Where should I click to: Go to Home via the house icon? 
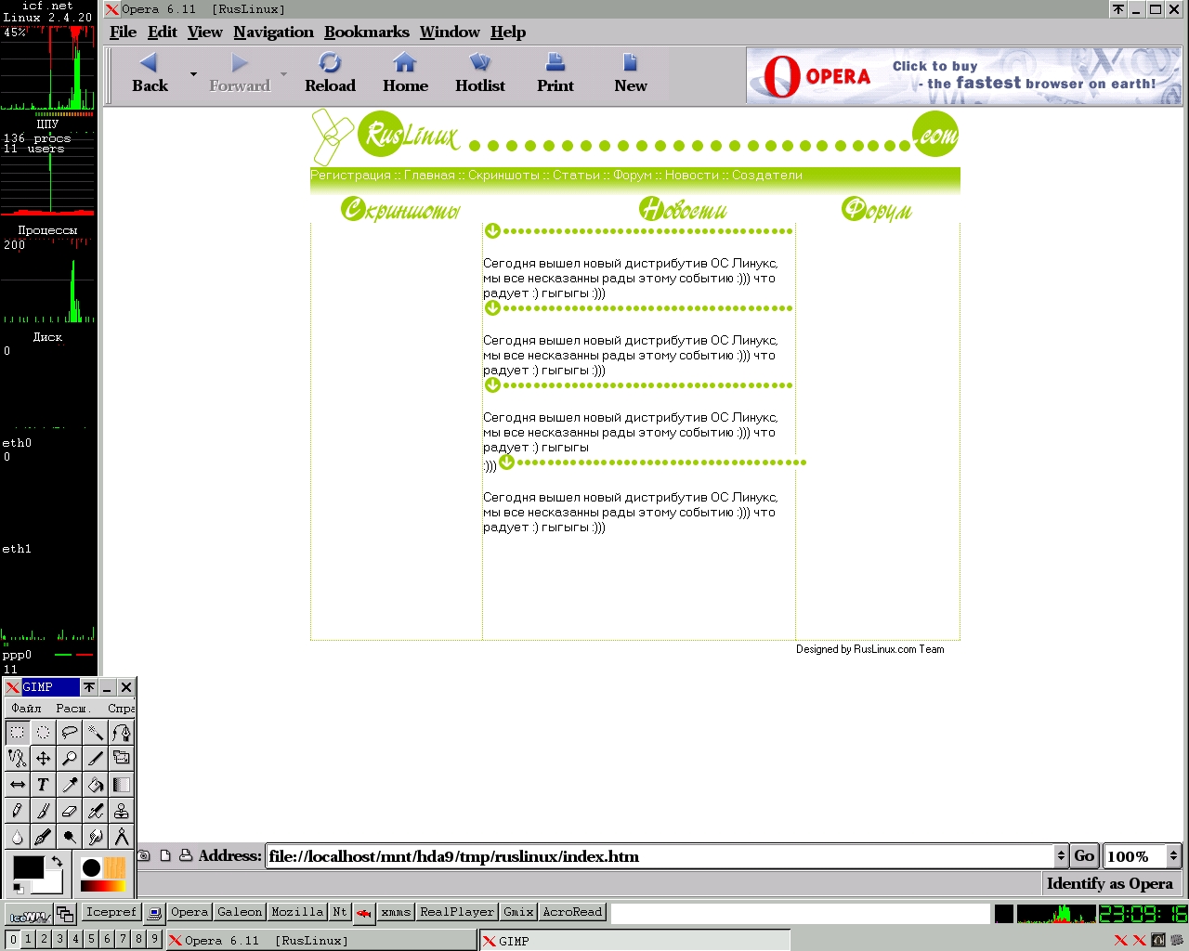tap(405, 73)
